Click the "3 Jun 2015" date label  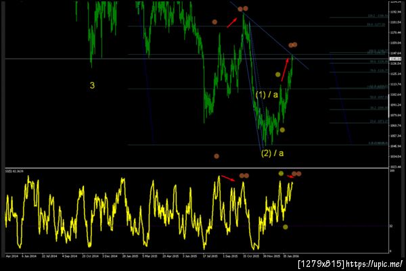pos(190,256)
